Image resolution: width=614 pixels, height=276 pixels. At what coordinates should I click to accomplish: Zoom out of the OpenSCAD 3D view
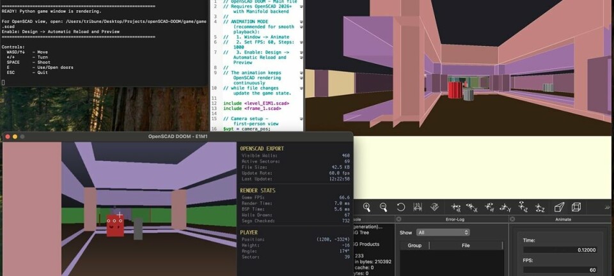pyautogui.click(x=383, y=207)
